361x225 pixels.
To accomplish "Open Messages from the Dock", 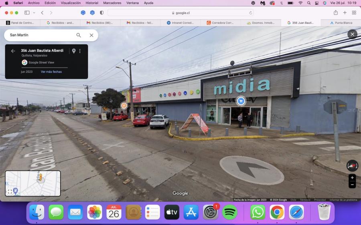I will pyautogui.click(x=56, y=212).
